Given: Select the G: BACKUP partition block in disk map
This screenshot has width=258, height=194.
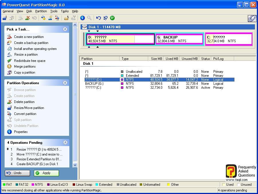Looking at the screenshot, I should [x=179, y=39].
